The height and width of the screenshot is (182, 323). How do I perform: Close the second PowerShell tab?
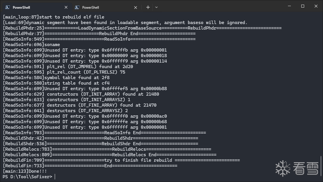[136, 7]
